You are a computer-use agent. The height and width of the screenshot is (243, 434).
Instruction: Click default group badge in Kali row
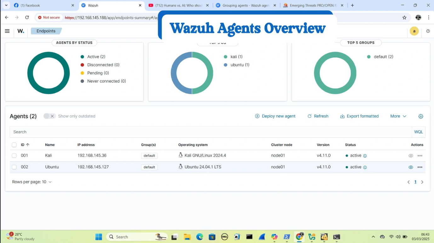pos(149,156)
